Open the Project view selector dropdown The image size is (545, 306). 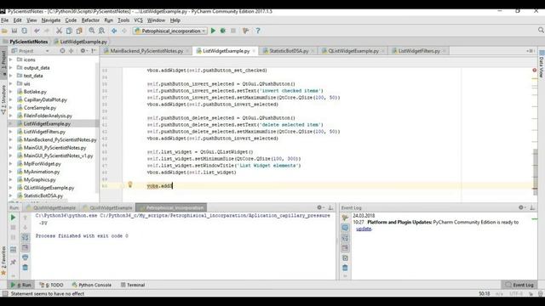tap(31, 51)
